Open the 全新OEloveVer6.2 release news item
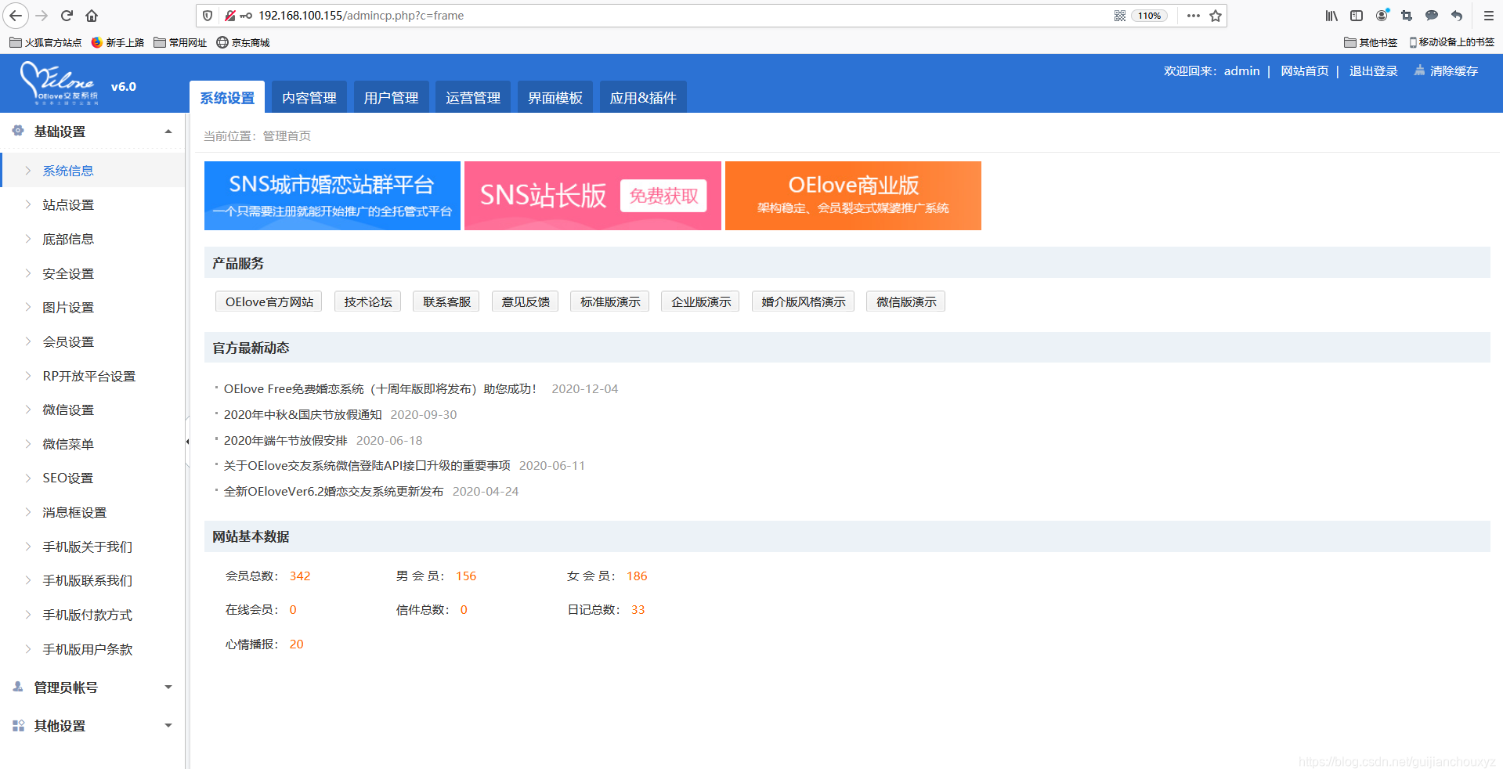1503x776 pixels. (x=334, y=491)
